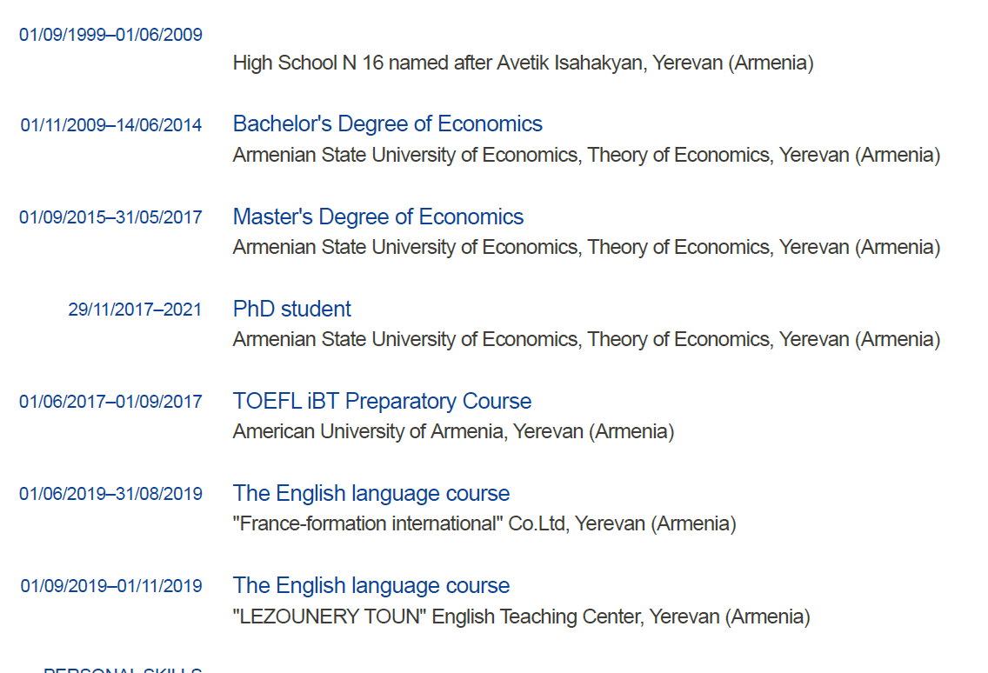Click the English language course dated 01/06/2019

coord(371,493)
